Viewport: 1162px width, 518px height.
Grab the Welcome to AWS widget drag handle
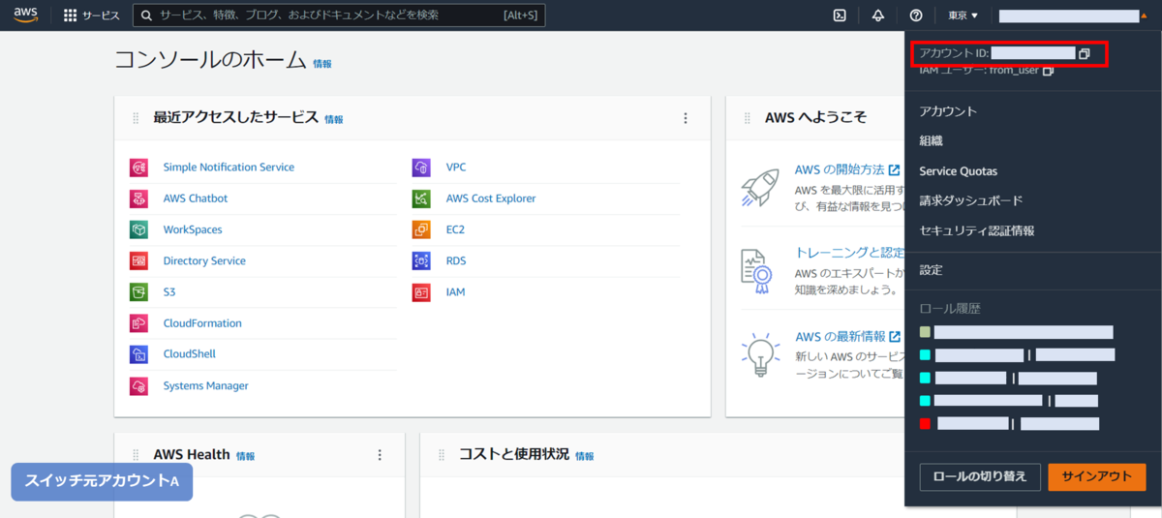tap(748, 118)
